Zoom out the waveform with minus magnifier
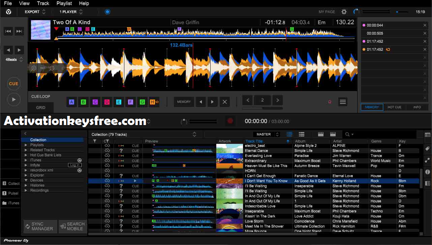The height and width of the screenshot is (245, 432). click(x=52, y=68)
